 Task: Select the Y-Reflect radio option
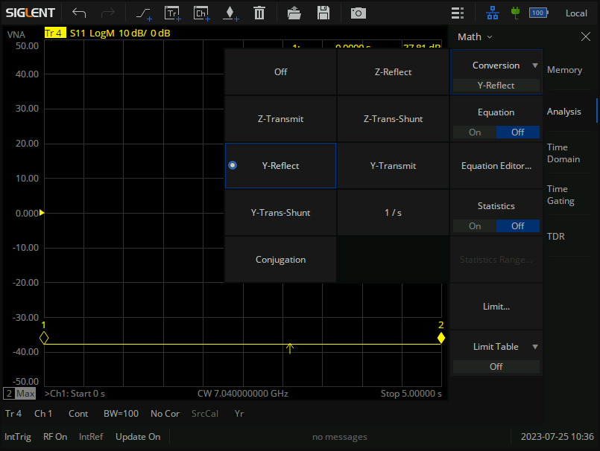click(280, 165)
